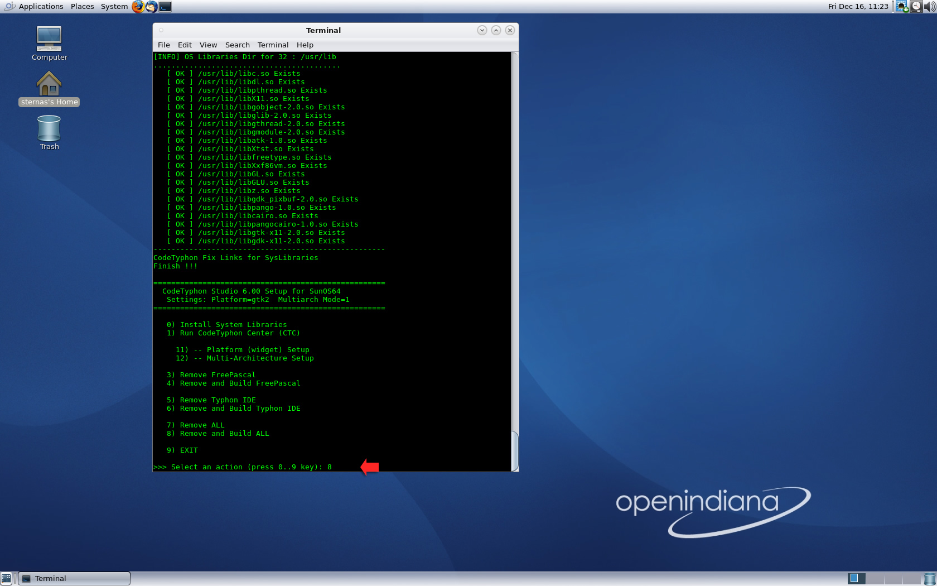The image size is (937, 586).
Task: Click the window menu dot in title bar
Action: point(161,30)
